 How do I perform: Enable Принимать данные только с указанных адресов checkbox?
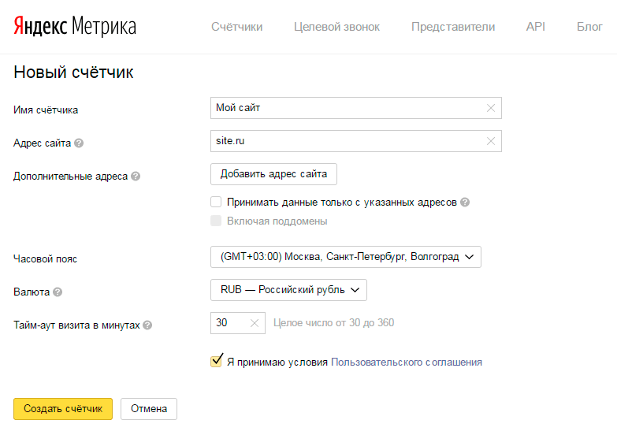(216, 202)
